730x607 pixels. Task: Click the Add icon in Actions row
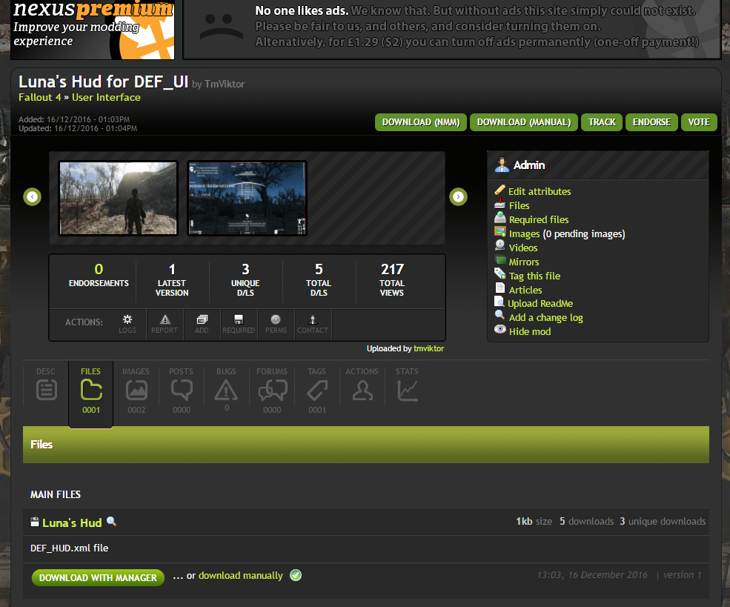[x=202, y=319]
